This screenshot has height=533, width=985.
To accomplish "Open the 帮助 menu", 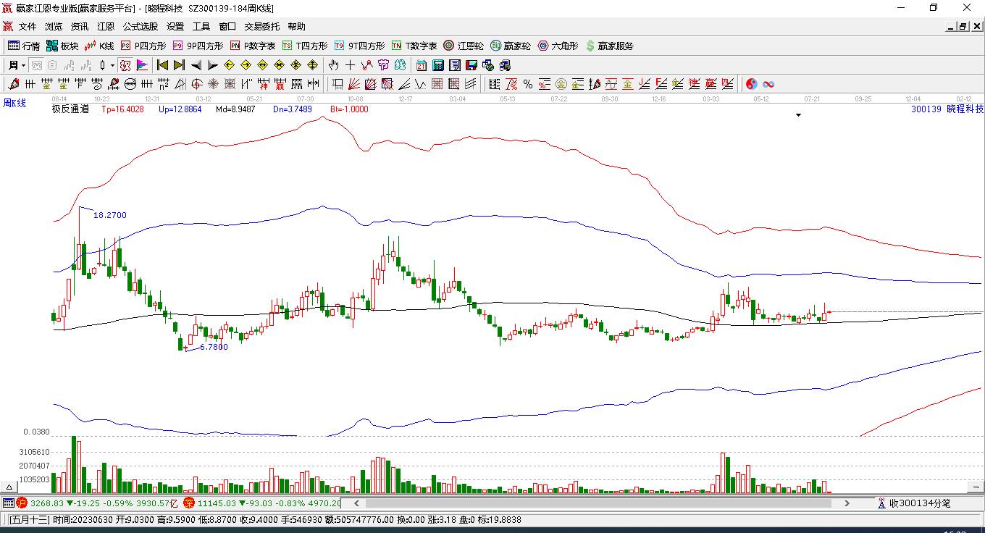I will coord(296,26).
